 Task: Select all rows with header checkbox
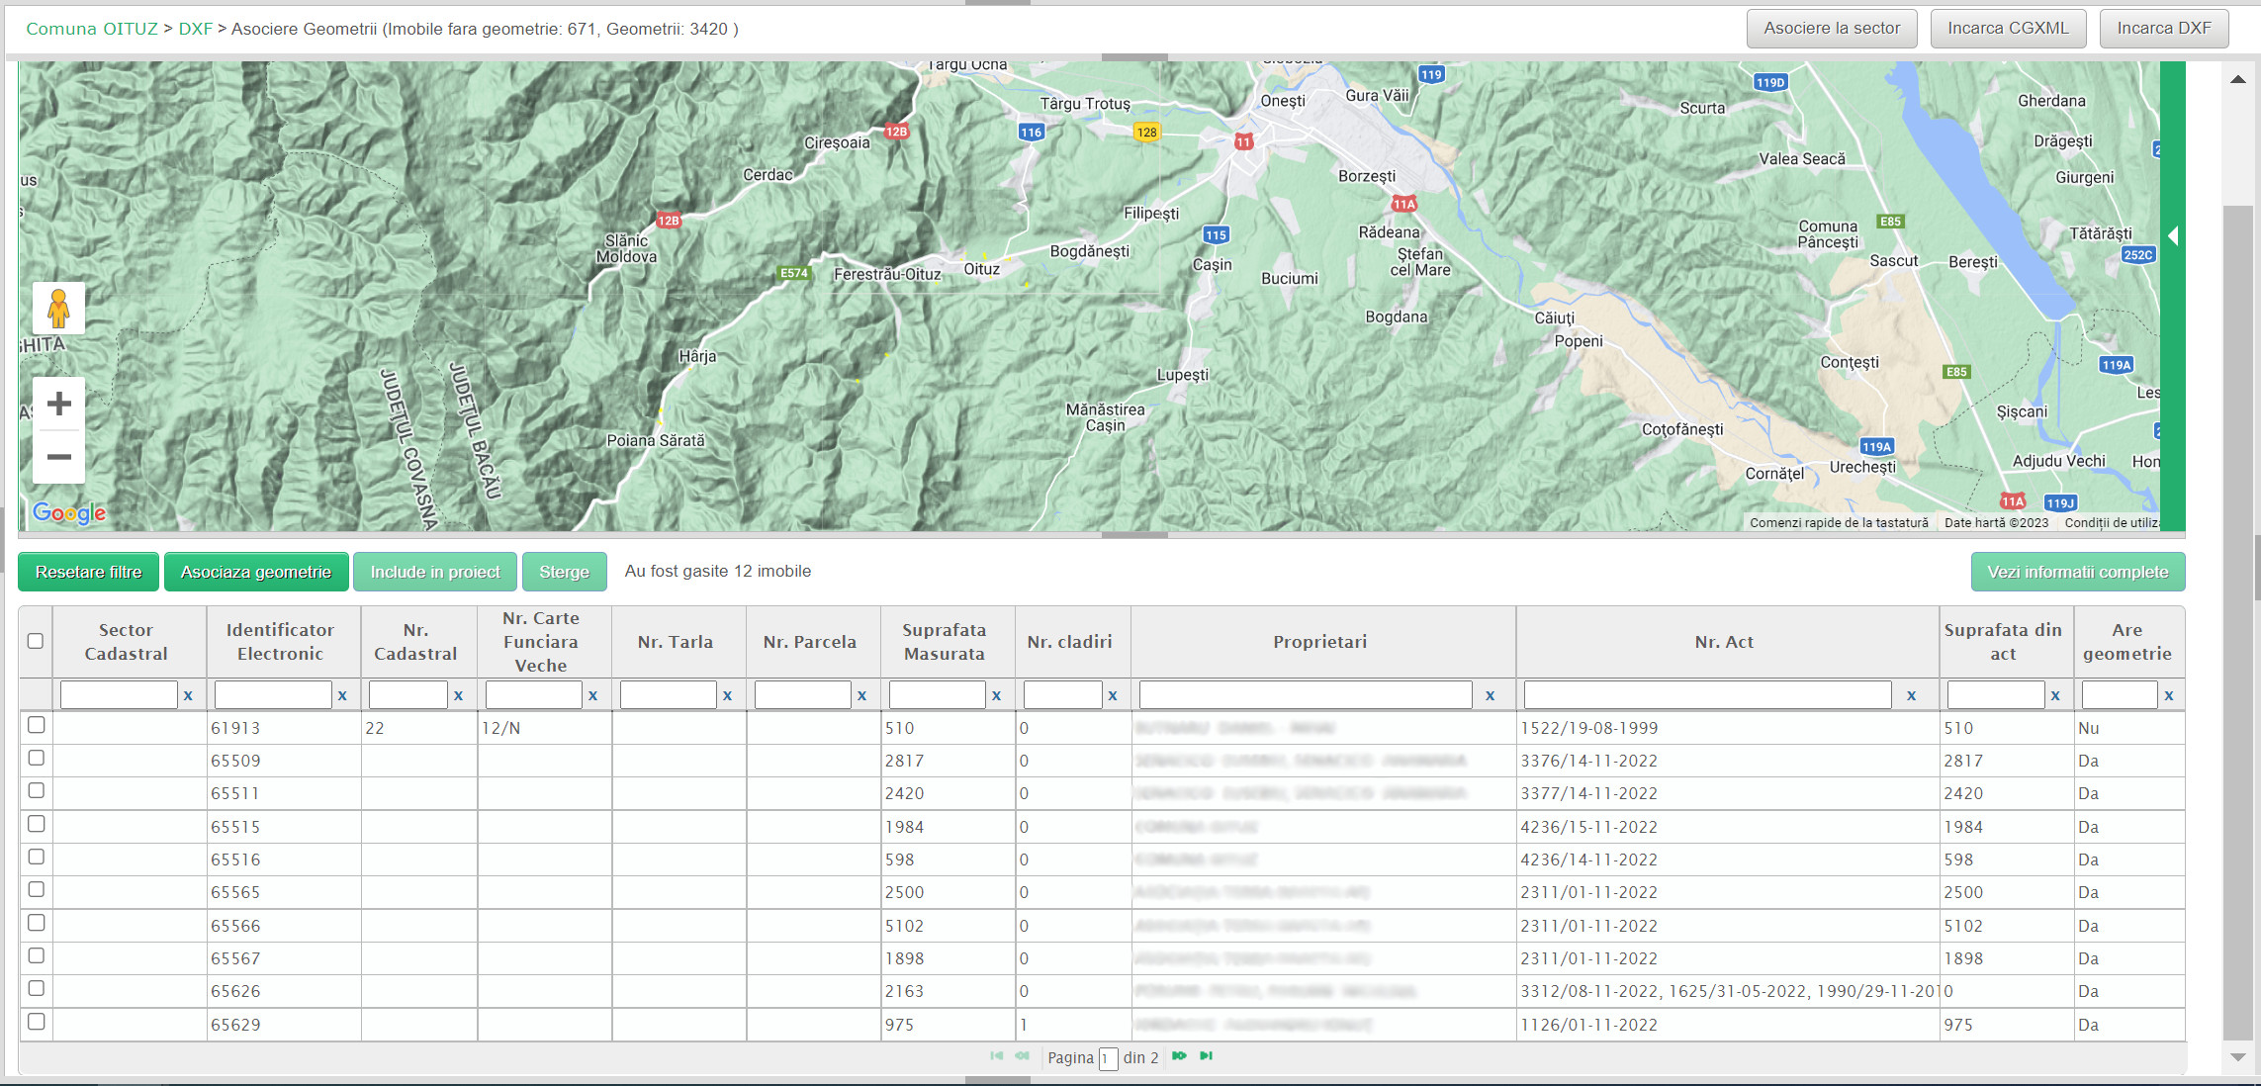[36, 641]
